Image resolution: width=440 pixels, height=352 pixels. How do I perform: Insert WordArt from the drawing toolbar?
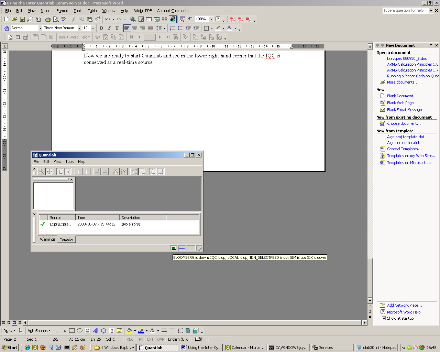tap(96, 331)
